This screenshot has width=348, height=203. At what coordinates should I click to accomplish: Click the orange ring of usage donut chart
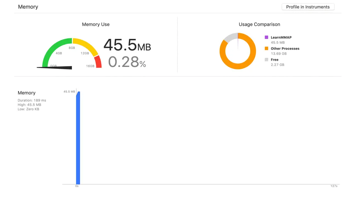pos(238,66)
